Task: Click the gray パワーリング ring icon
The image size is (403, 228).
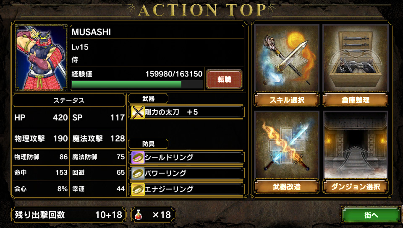Action: [x=138, y=174]
